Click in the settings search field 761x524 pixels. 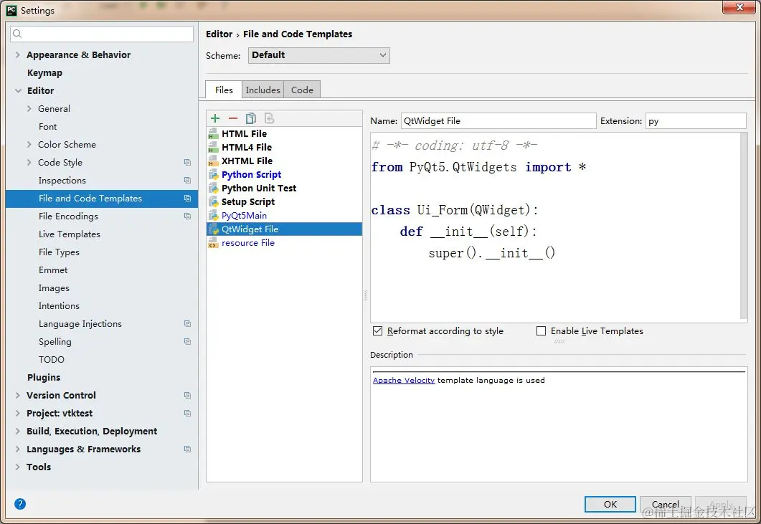pyautogui.click(x=102, y=34)
